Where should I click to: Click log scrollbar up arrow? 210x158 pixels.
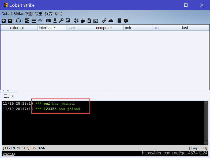[206, 103]
